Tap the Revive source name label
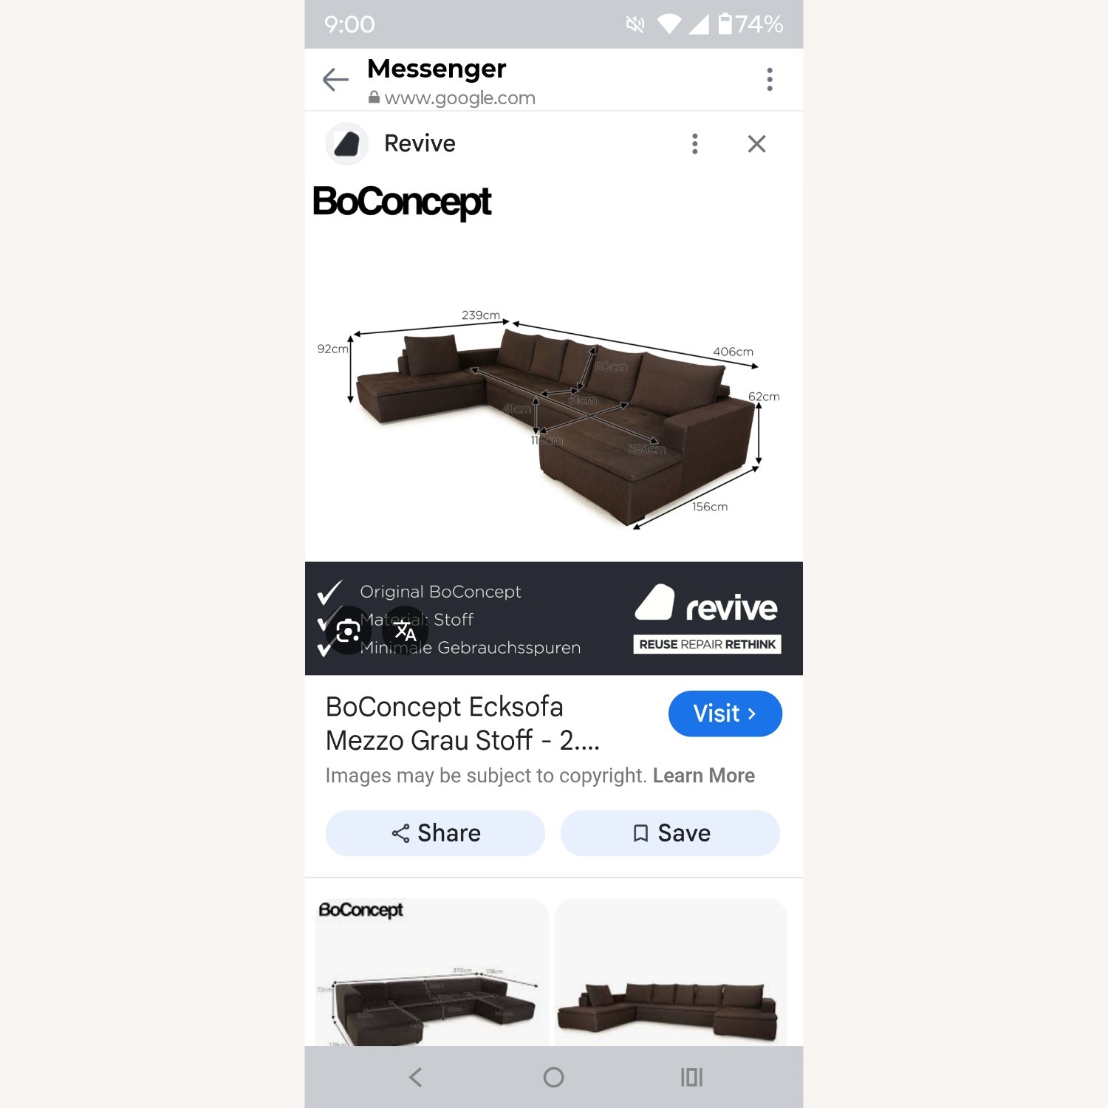The height and width of the screenshot is (1108, 1108). point(420,143)
